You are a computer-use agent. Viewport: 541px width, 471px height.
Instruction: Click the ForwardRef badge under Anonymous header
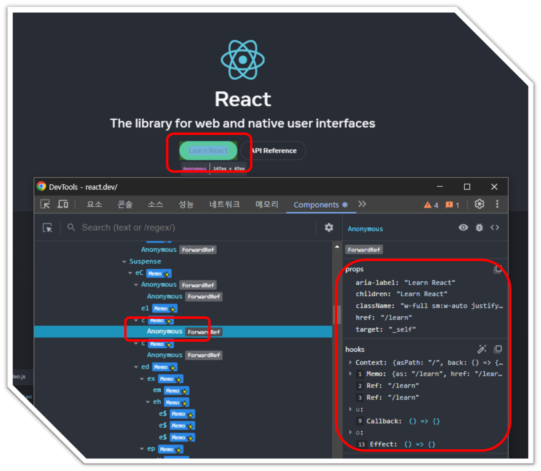(364, 250)
